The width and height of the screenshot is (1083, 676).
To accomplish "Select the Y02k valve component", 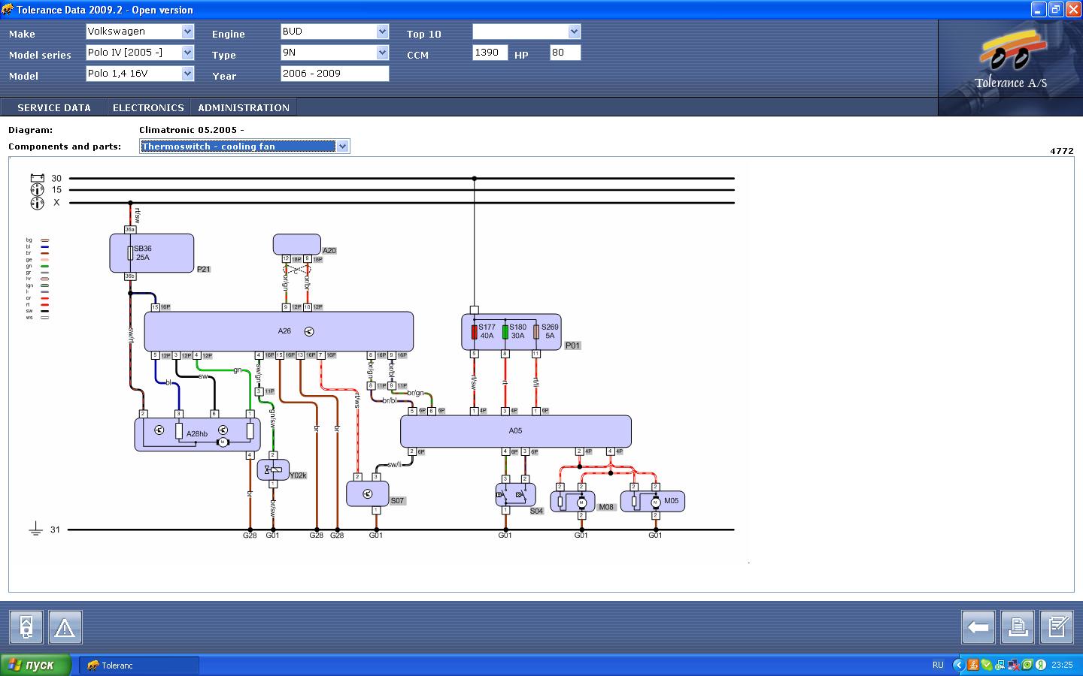I will click(273, 470).
